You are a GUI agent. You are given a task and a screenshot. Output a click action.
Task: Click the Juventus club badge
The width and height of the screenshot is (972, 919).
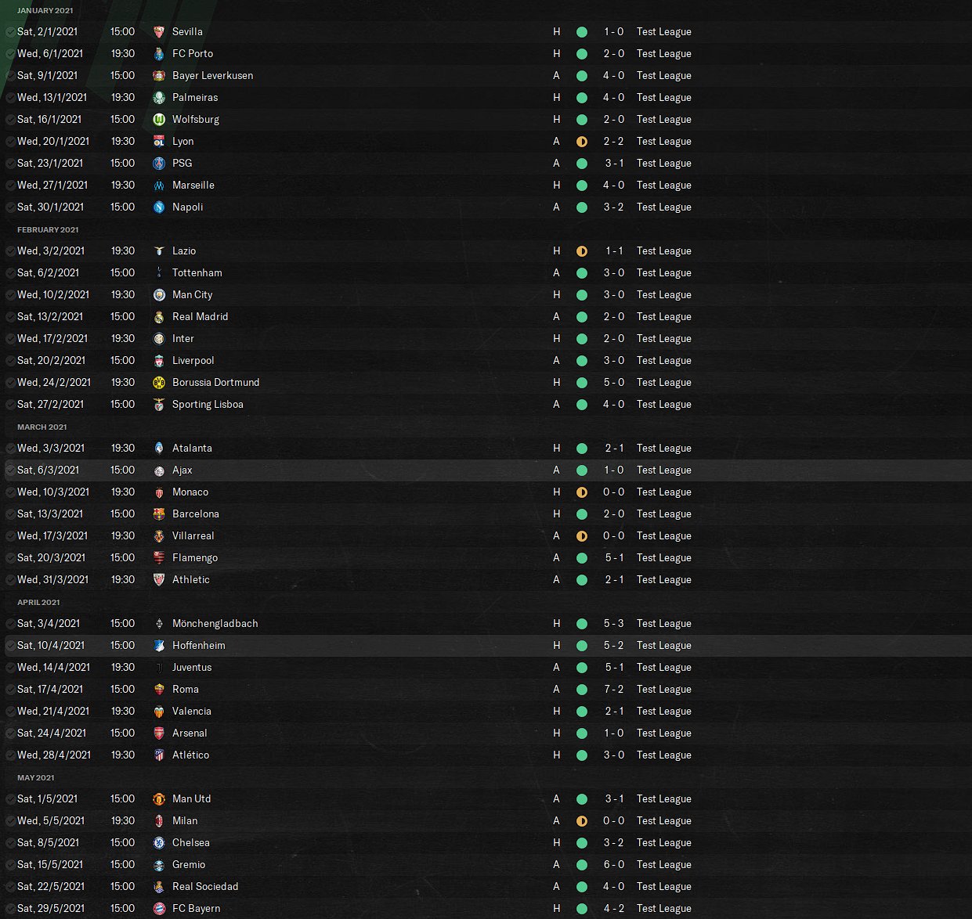tap(159, 668)
